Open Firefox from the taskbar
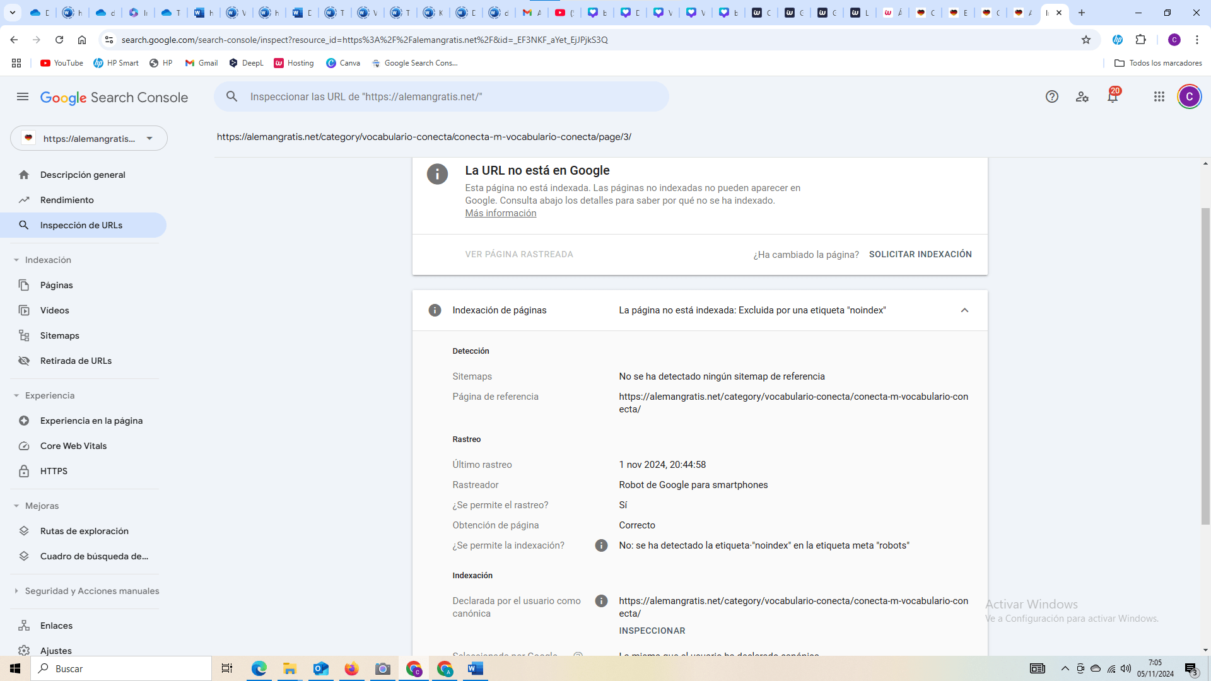The height and width of the screenshot is (681, 1211). click(351, 668)
